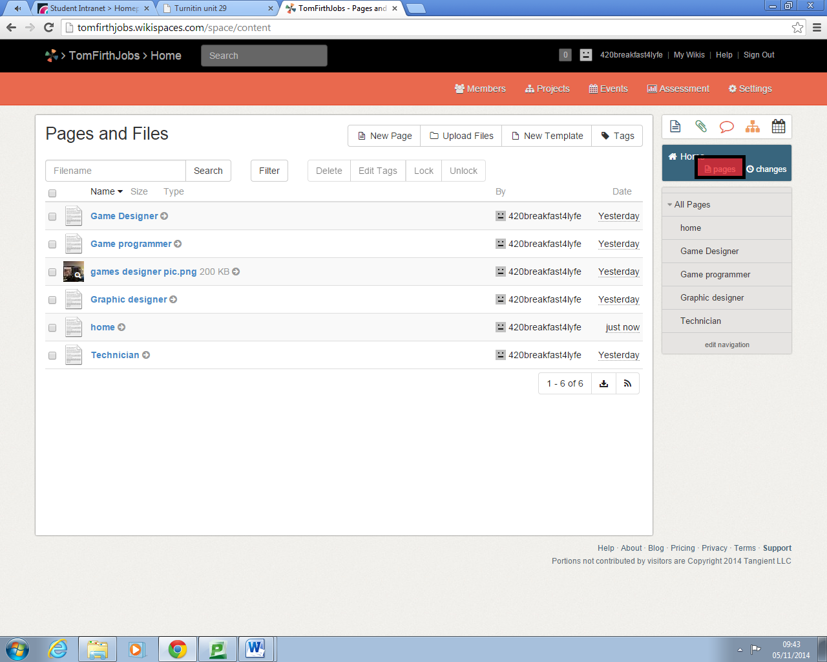Open the Filter options button
Viewport: 827px width, 662px height.
(269, 171)
